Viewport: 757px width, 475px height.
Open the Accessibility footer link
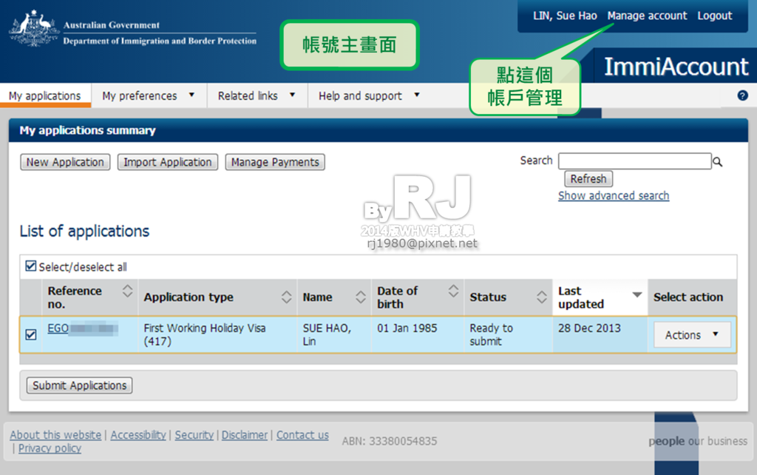tap(138, 435)
